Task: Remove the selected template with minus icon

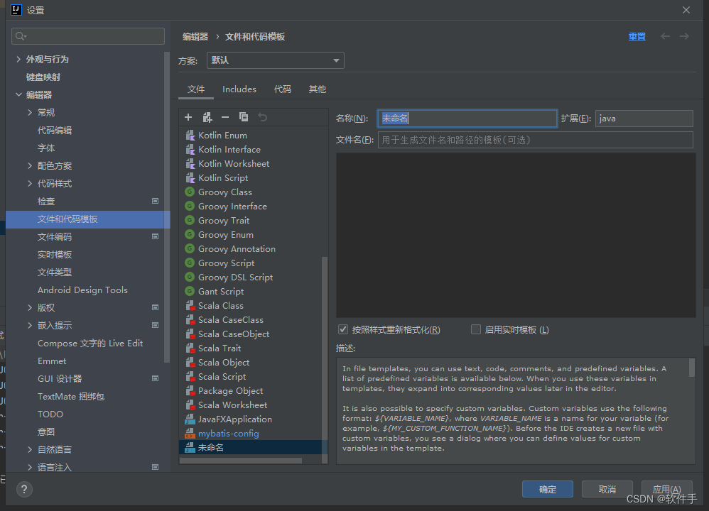Action: pyautogui.click(x=225, y=117)
